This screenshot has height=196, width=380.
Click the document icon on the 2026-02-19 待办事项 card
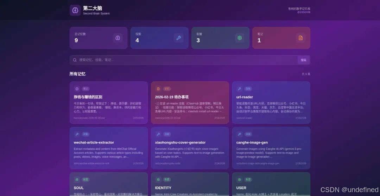[158, 89]
